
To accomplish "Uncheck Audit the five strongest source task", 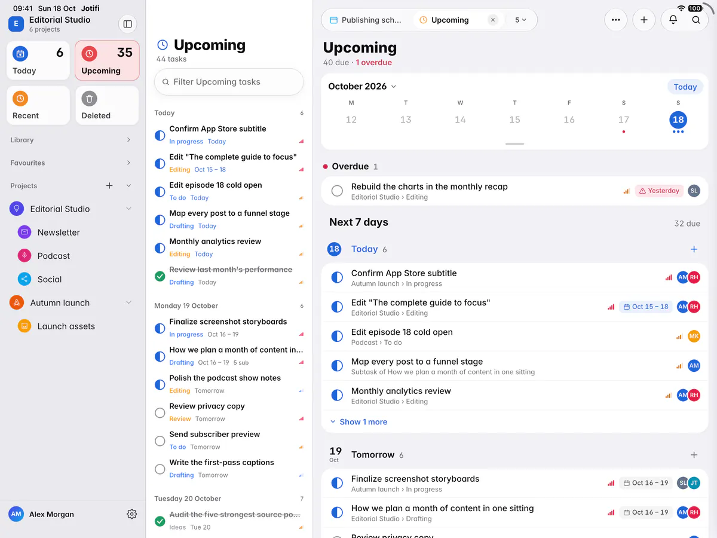I will (160, 521).
